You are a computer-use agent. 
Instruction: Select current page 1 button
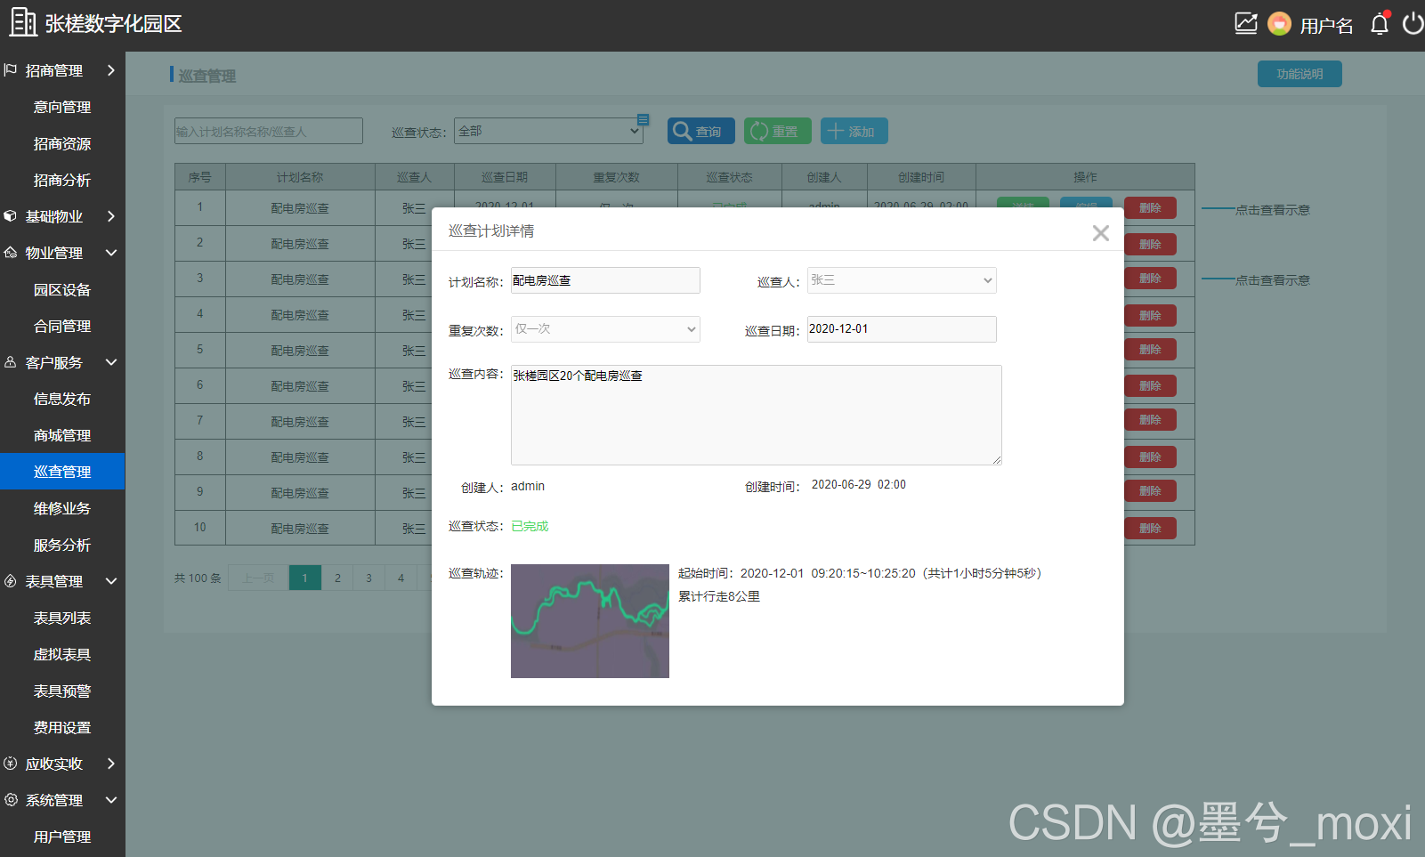[x=304, y=578]
